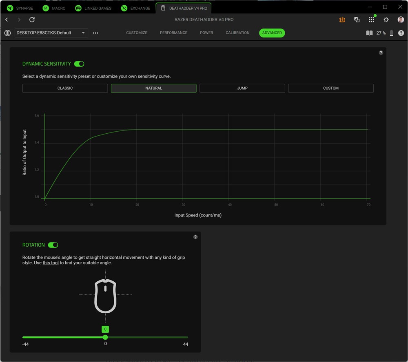Click the profile layers icon

(x=7, y=33)
